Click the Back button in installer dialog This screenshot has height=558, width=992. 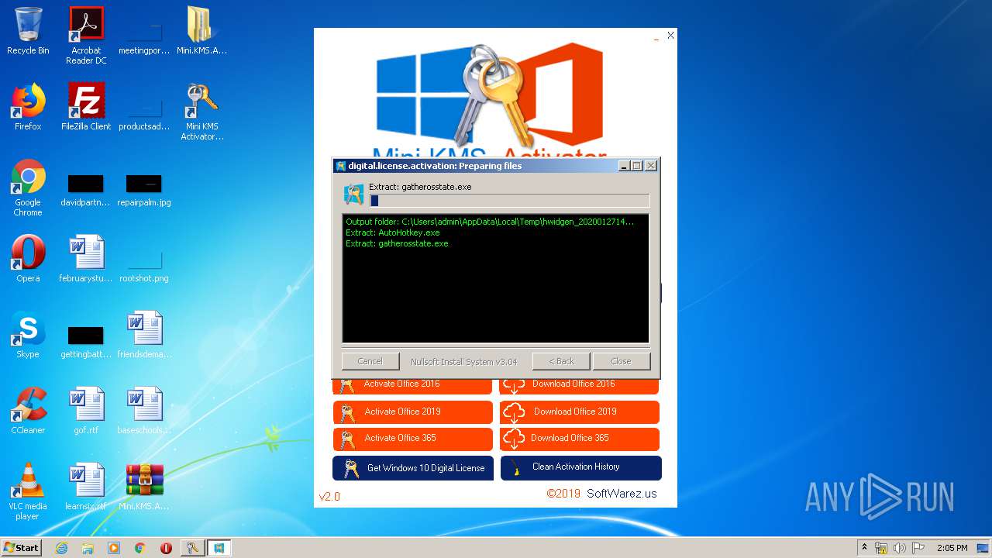(x=562, y=361)
